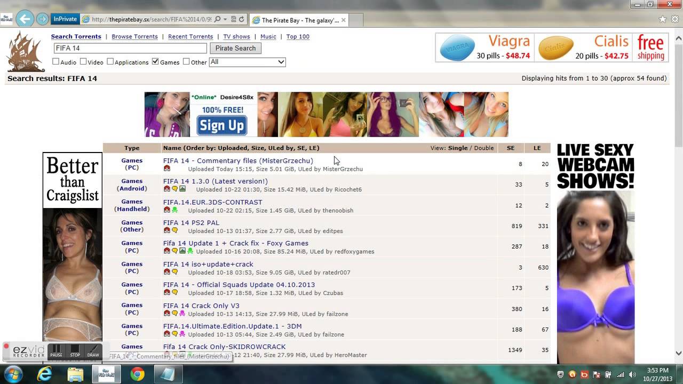The width and height of the screenshot is (683, 384).
Task: Click magnet icon for FIFA.14.Ultimate.Edition.Update.1 - 3DM
Action: point(166,334)
